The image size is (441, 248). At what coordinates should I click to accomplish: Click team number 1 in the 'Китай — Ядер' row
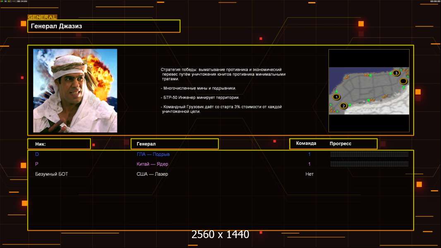(309, 164)
